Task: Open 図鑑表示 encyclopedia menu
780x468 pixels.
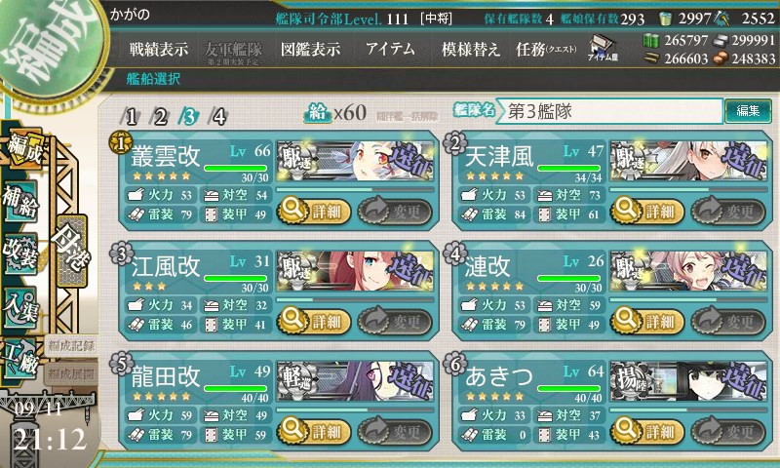Action: [x=311, y=49]
